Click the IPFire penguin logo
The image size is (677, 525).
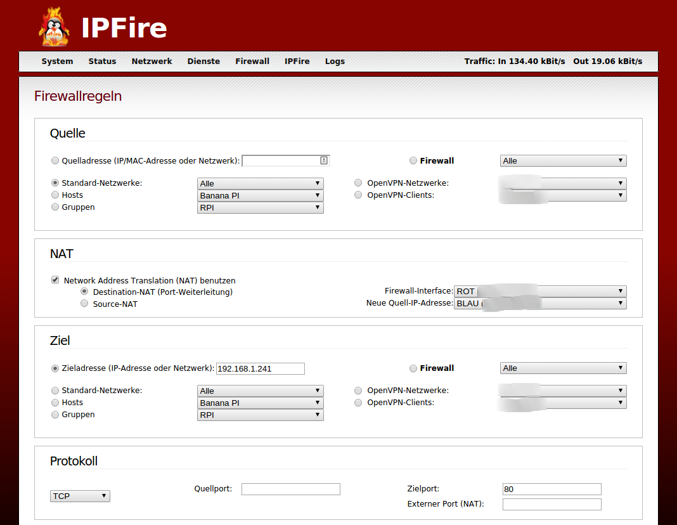tap(54, 27)
